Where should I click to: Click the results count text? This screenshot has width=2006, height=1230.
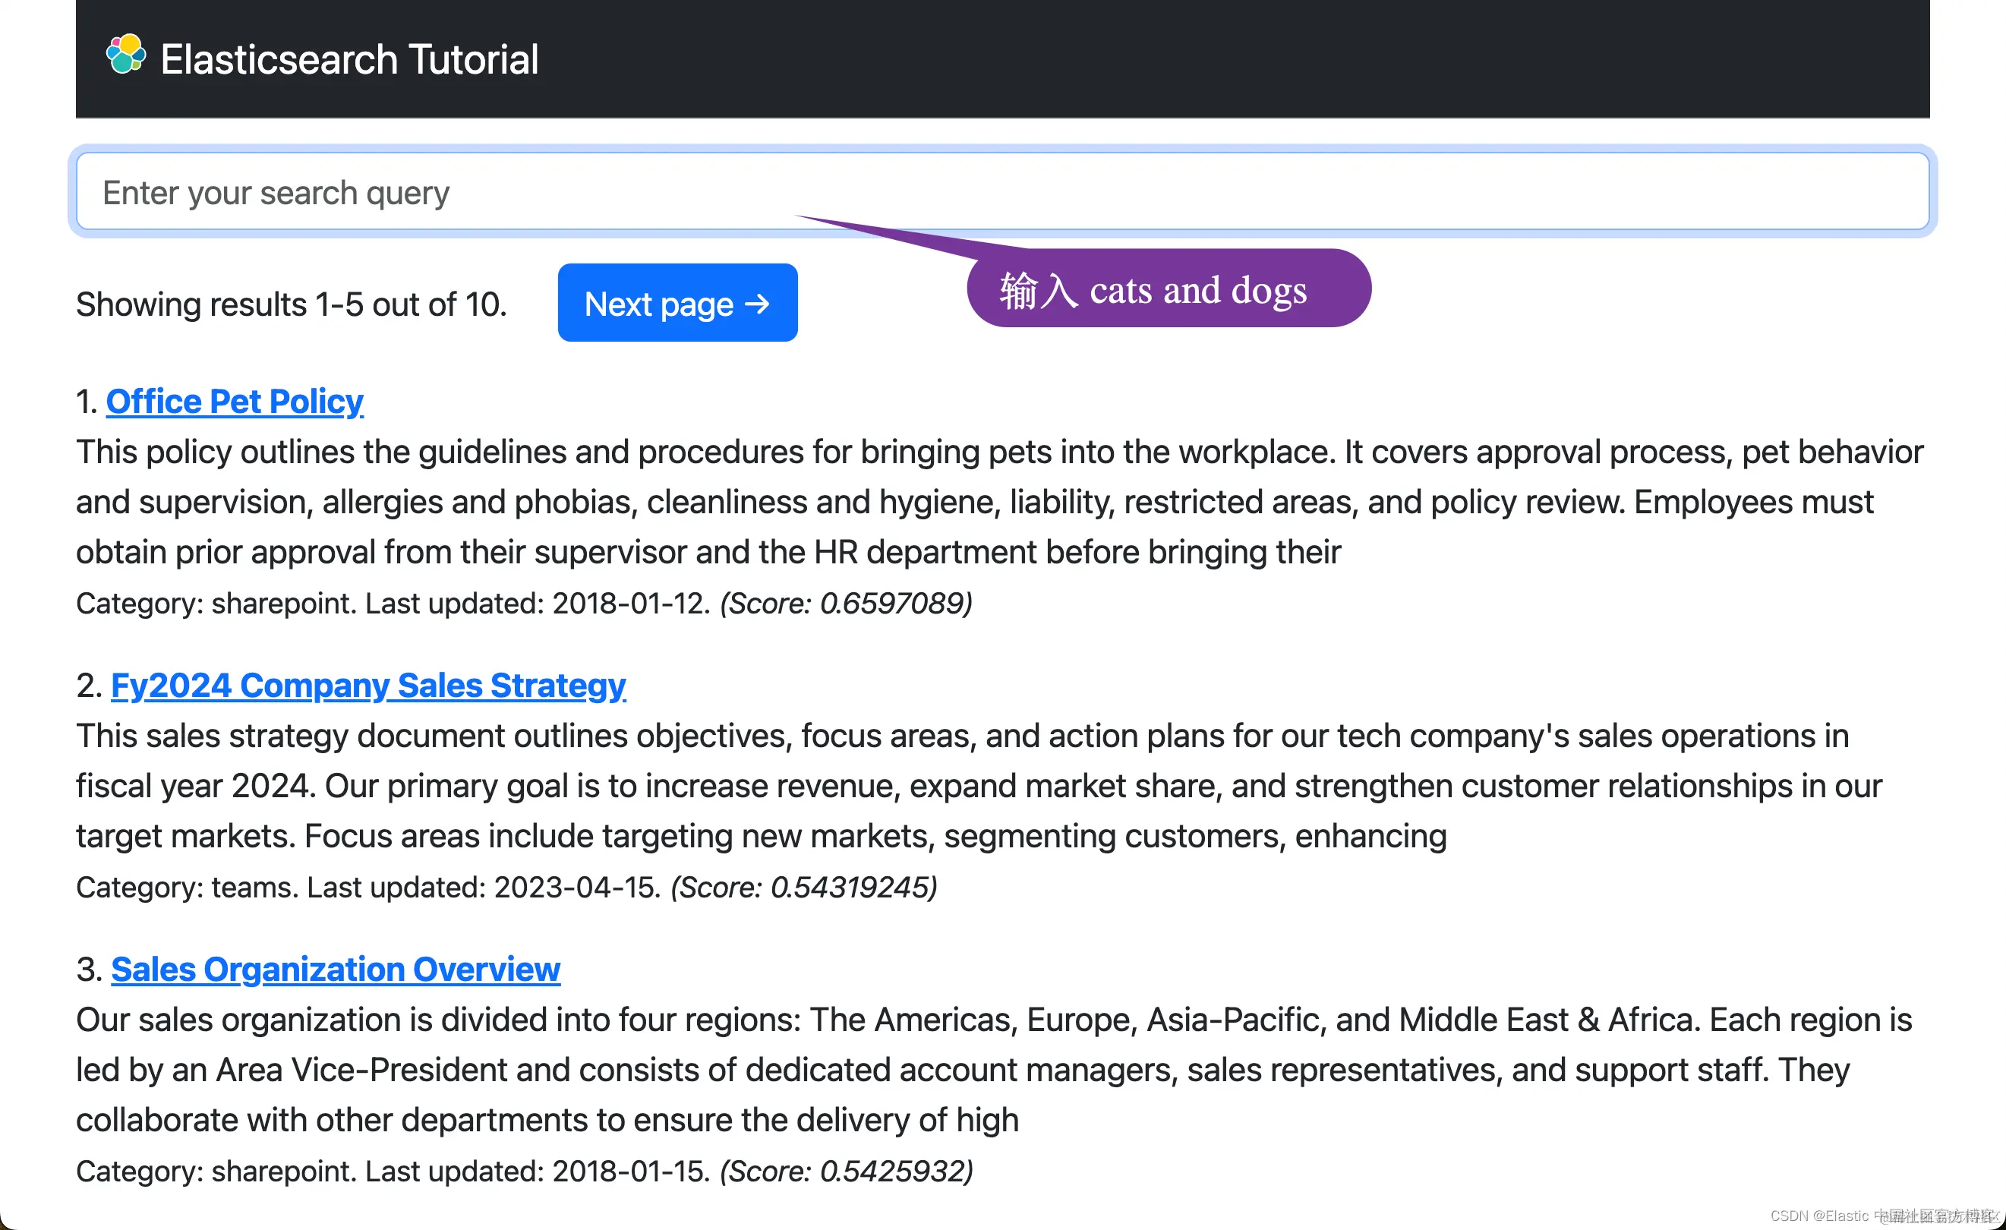click(292, 304)
